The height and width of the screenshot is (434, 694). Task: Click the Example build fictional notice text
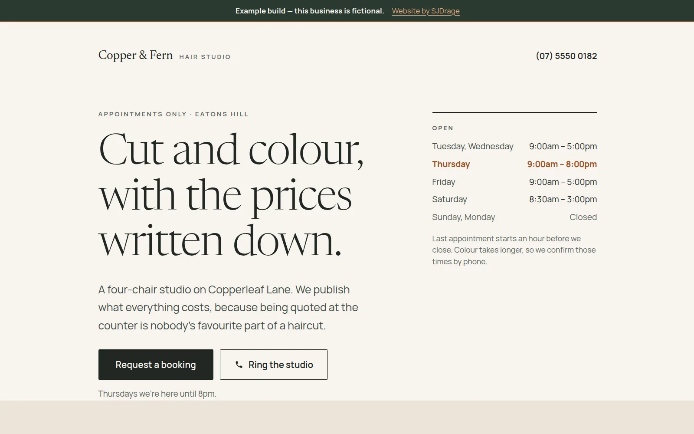coord(310,11)
